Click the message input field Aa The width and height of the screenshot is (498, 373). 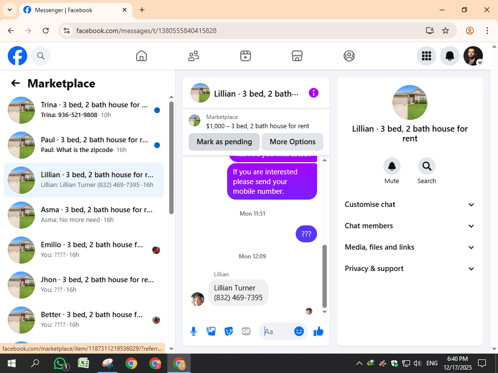click(276, 331)
